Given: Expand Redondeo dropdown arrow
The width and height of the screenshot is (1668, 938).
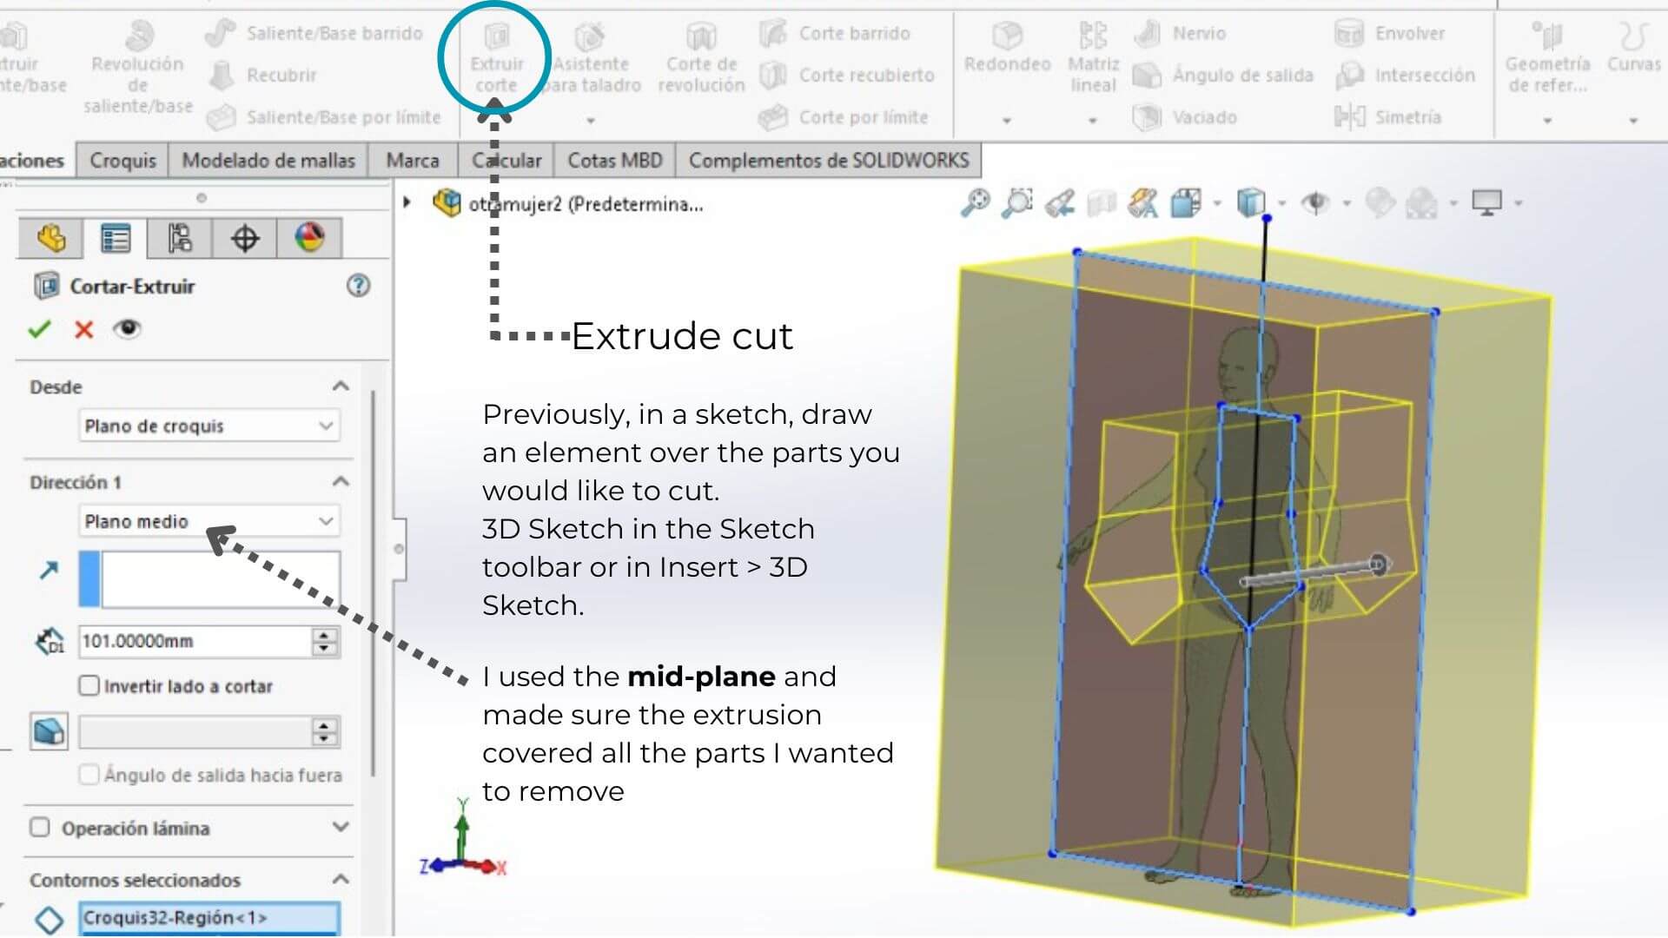Looking at the screenshot, I should point(1007,121).
